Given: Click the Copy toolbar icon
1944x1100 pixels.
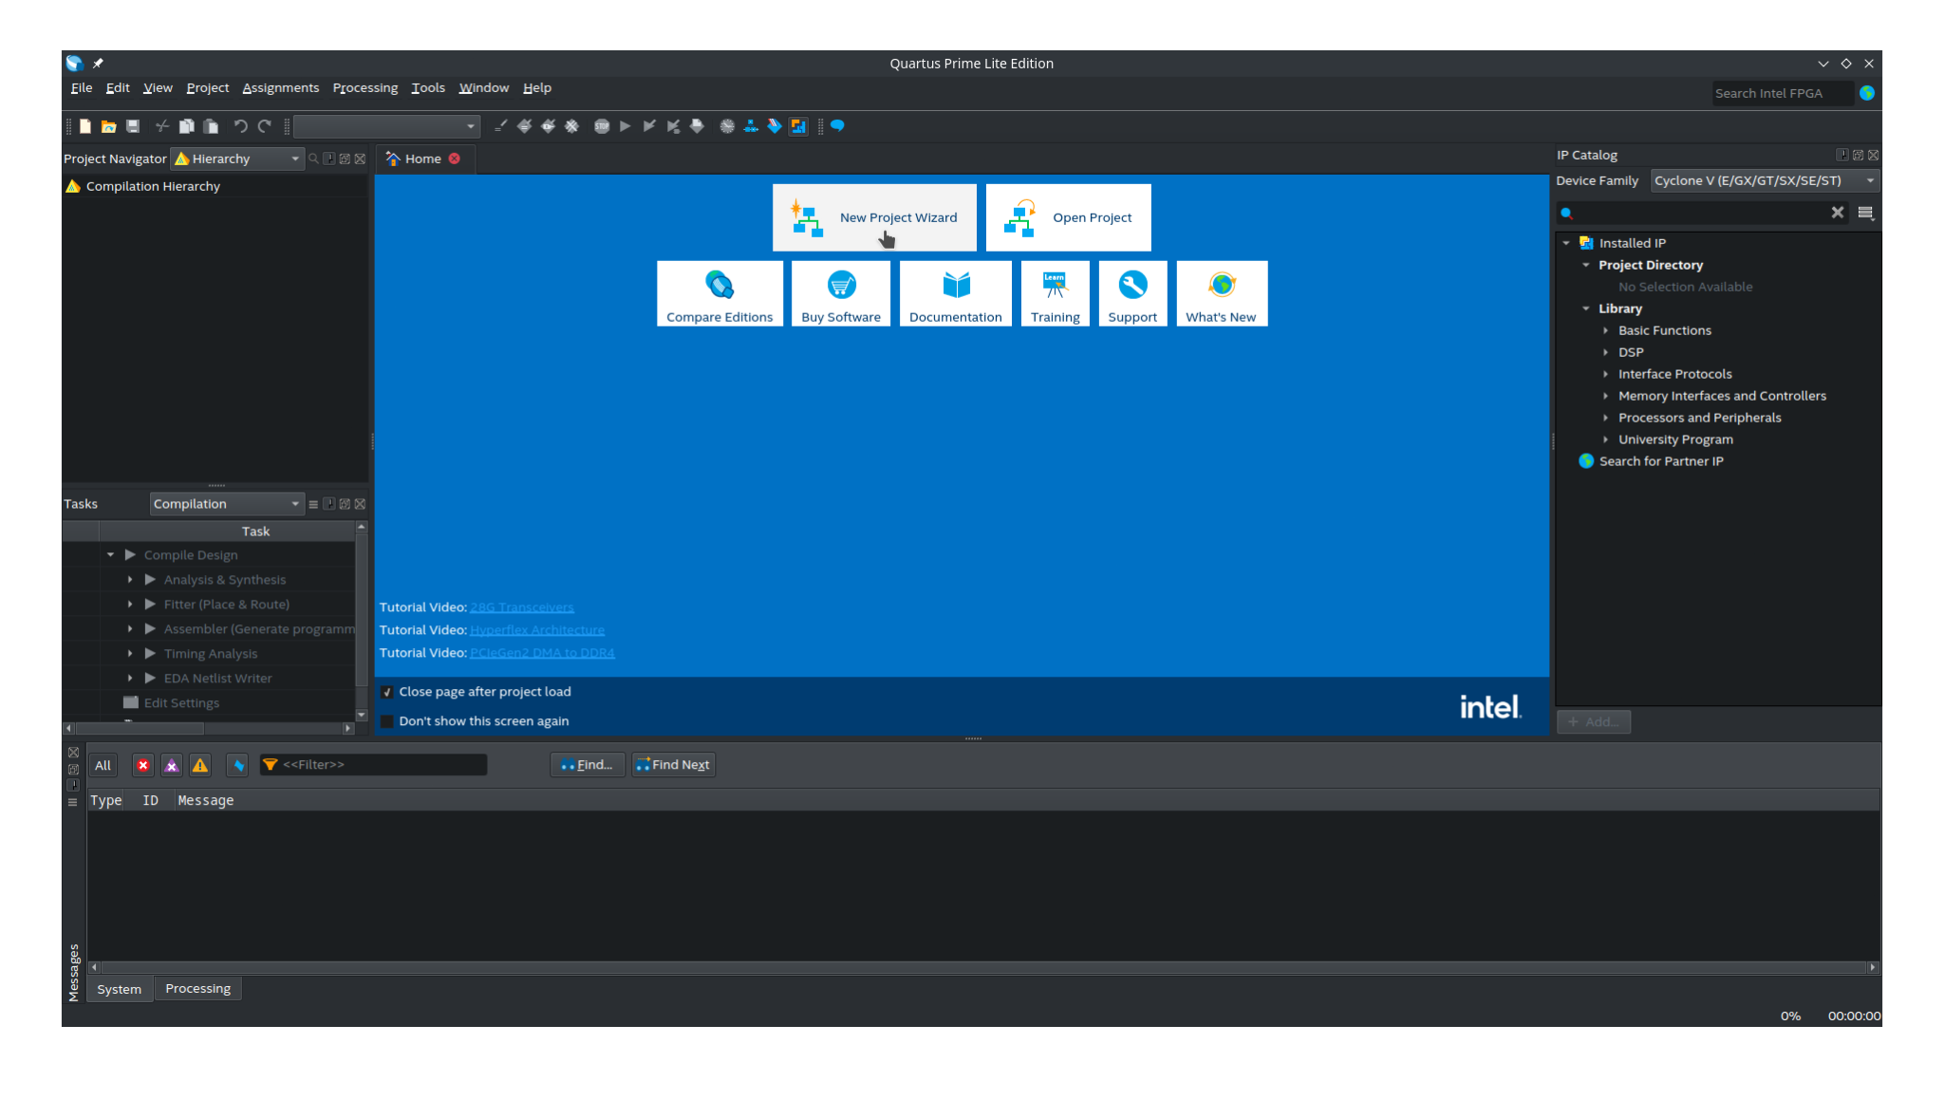Looking at the screenshot, I should (187, 126).
